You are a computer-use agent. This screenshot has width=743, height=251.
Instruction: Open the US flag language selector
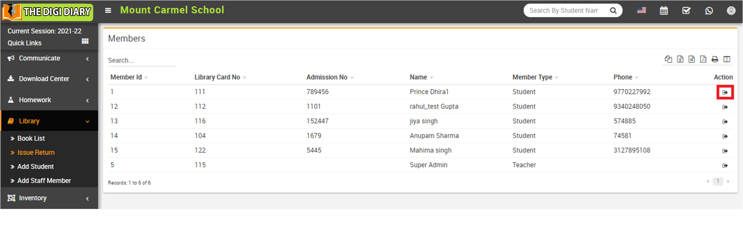(641, 10)
